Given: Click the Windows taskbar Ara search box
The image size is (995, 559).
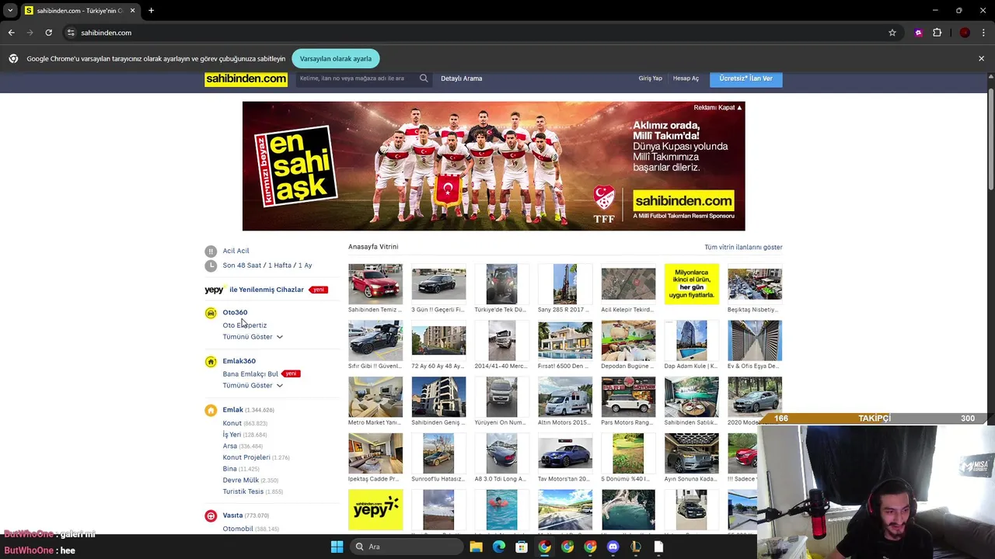Looking at the screenshot, I should coord(406,547).
